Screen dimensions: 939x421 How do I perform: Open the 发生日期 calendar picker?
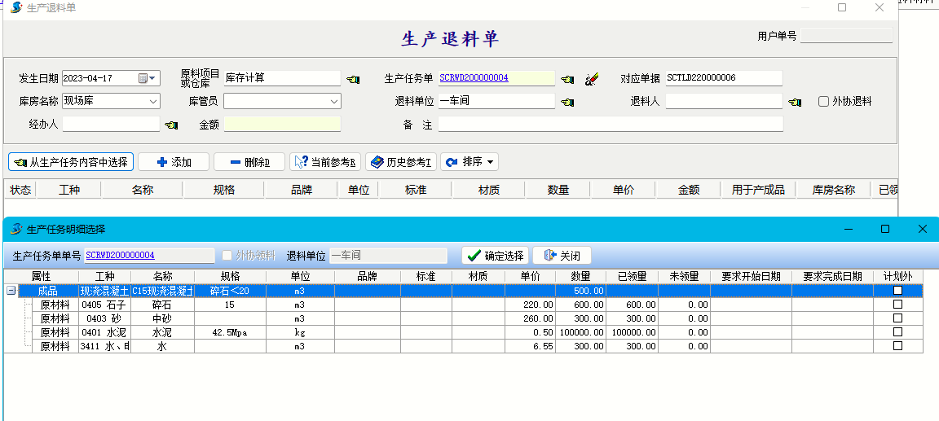pyautogui.click(x=148, y=78)
